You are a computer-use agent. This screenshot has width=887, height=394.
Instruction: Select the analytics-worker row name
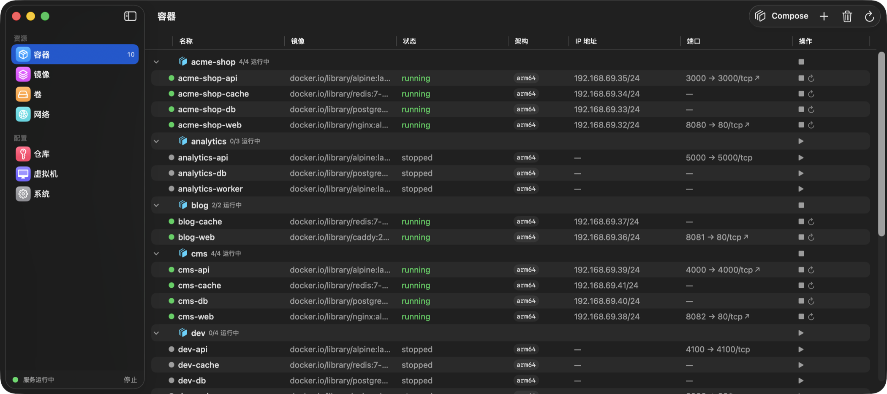(210, 189)
